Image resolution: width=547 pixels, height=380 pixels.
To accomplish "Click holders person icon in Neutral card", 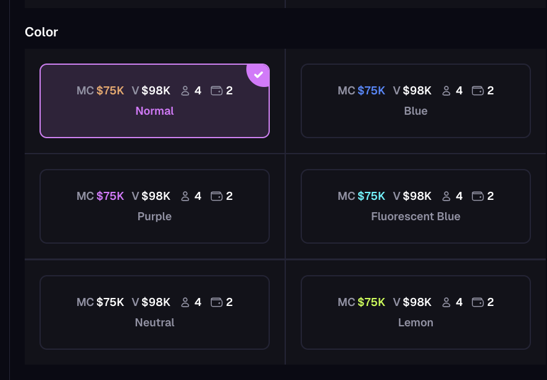I will coord(185,302).
